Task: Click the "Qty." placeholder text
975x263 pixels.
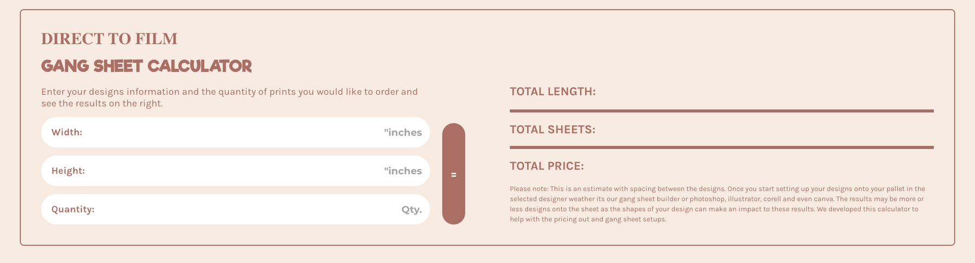Action: click(x=412, y=210)
